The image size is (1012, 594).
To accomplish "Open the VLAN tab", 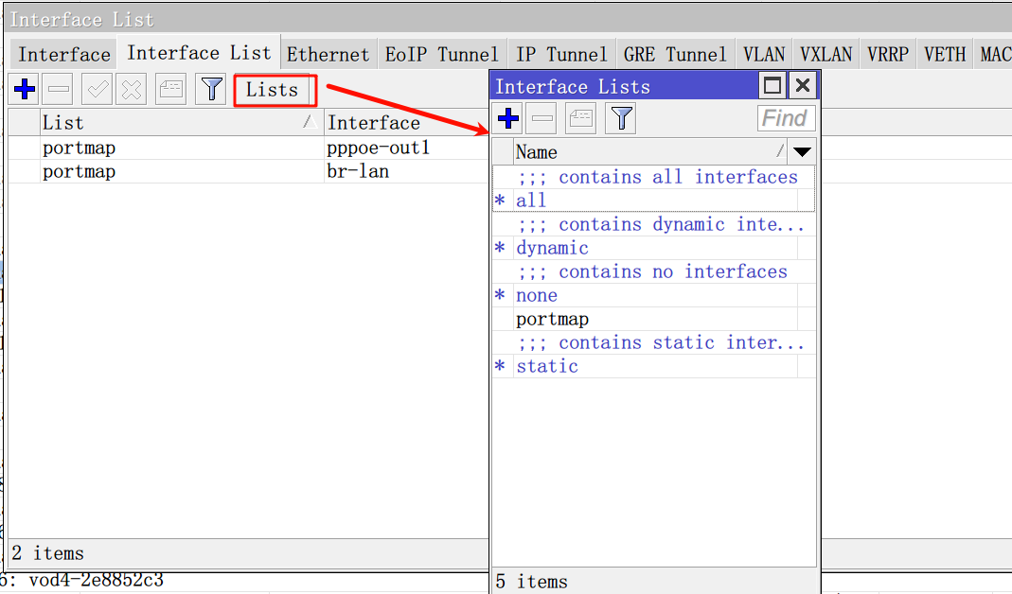I will coord(763,54).
